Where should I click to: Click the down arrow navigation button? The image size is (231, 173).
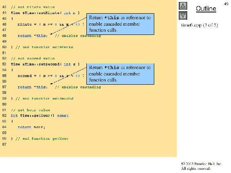[183, 16]
